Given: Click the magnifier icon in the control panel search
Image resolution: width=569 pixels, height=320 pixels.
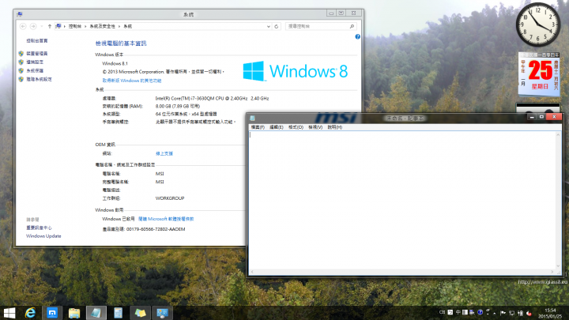Looking at the screenshot, I should tap(352, 26).
